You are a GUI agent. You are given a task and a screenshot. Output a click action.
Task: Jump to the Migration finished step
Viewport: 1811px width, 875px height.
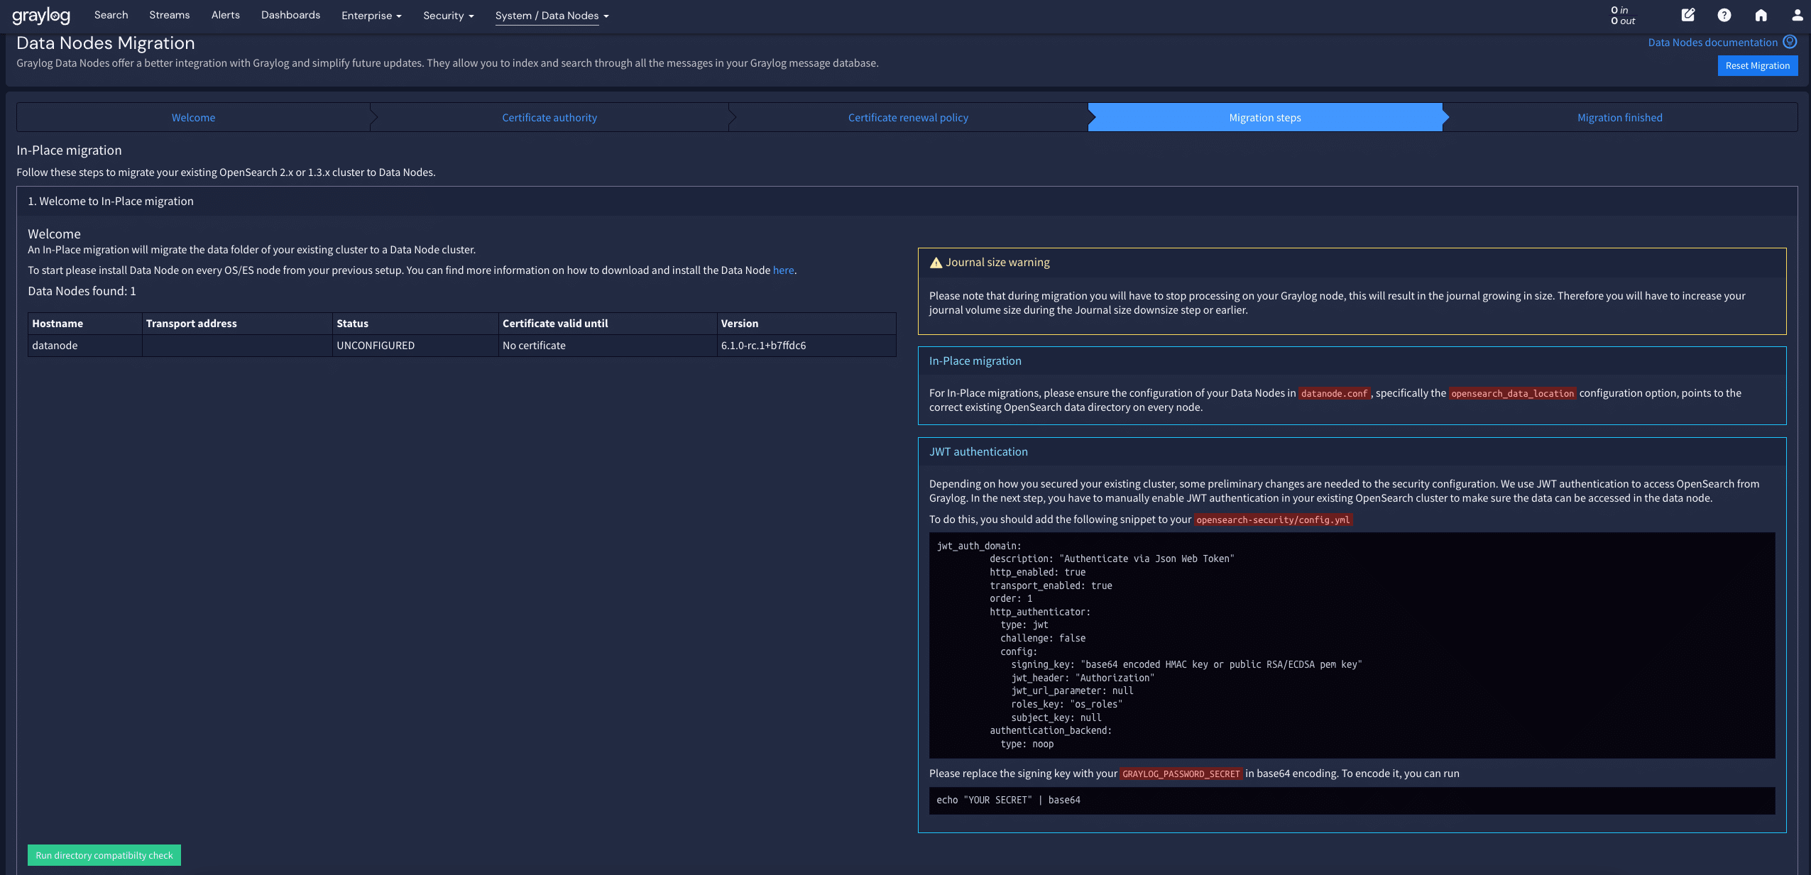1619,118
